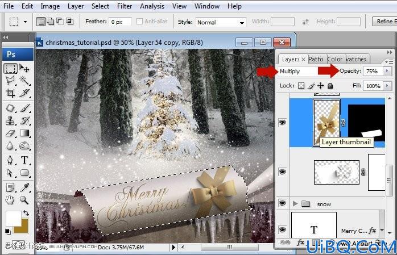Select the Slice tool
397x255 pixels.
pos(24,93)
